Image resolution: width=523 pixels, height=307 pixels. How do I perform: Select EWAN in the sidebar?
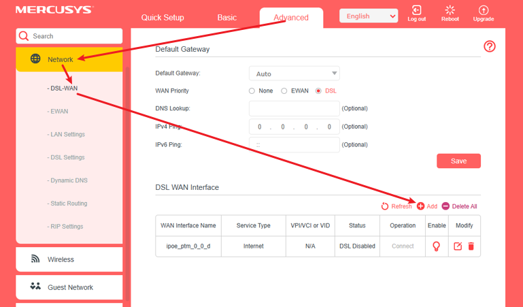click(58, 112)
